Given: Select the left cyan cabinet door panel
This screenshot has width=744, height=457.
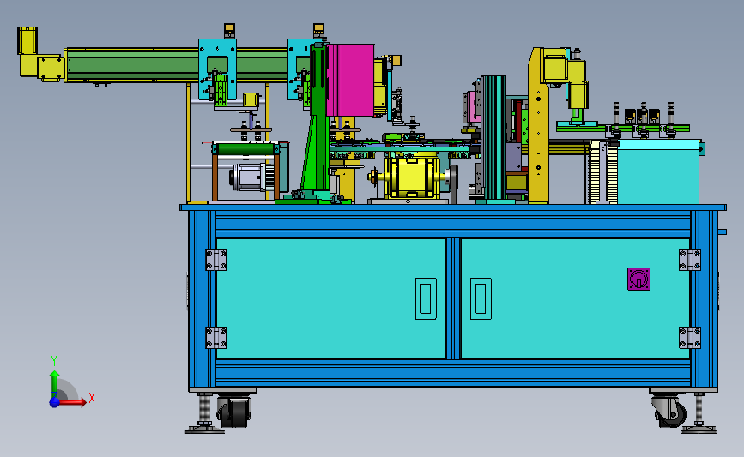Looking at the screenshot, I should click(330, 298).
